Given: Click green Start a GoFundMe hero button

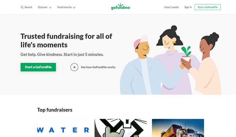Looking at the screenshot, I should (38, 67).
